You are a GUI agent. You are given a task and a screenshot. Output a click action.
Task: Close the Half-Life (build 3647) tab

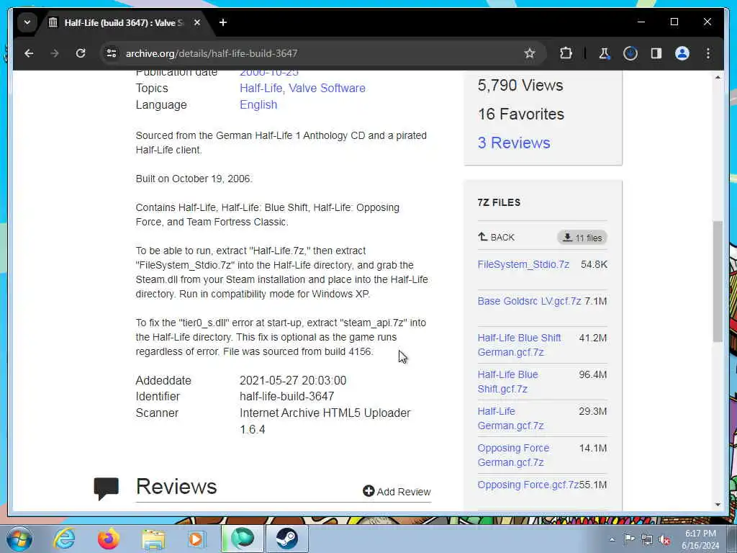tap(197, 22)
